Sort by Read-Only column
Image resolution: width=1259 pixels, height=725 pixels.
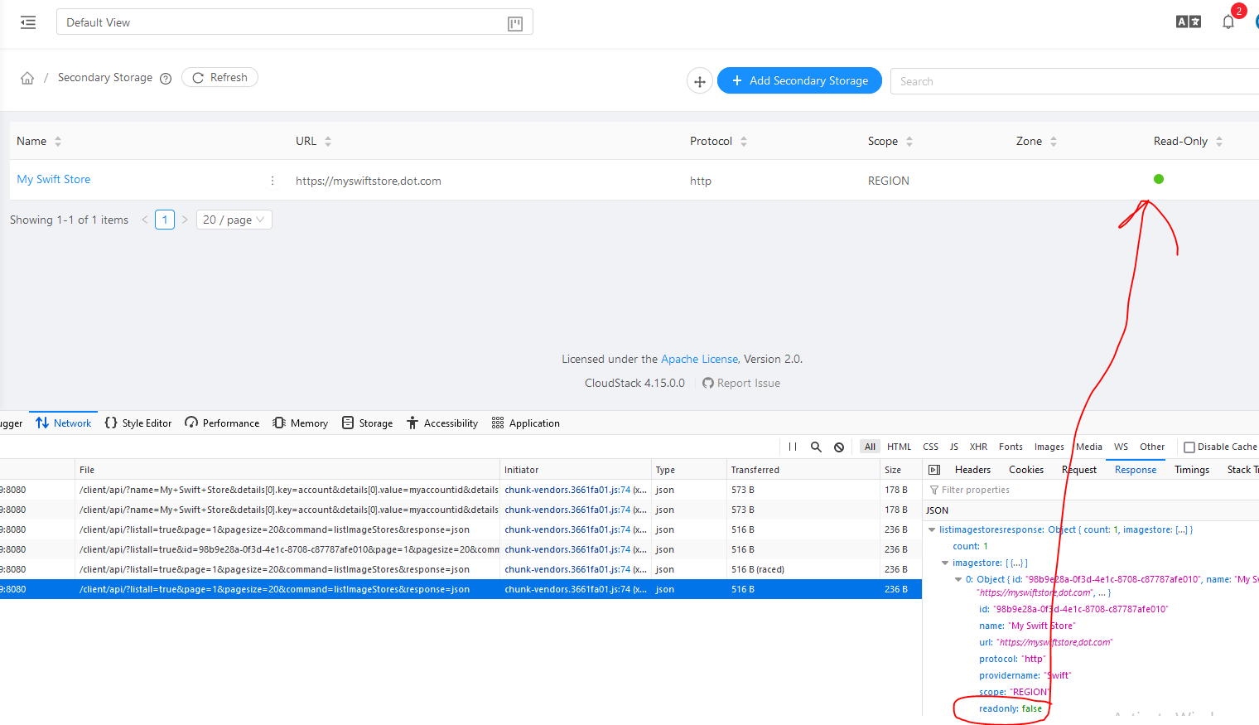1219,142
